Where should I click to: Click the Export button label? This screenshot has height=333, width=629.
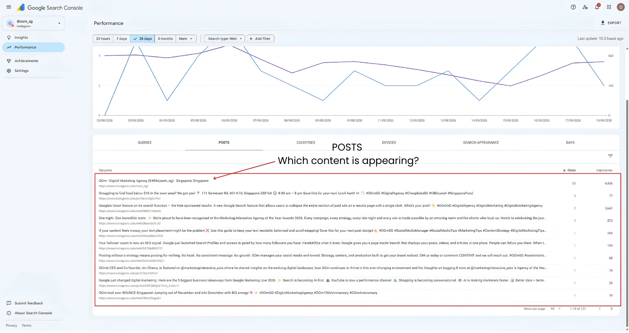(614, 23)
